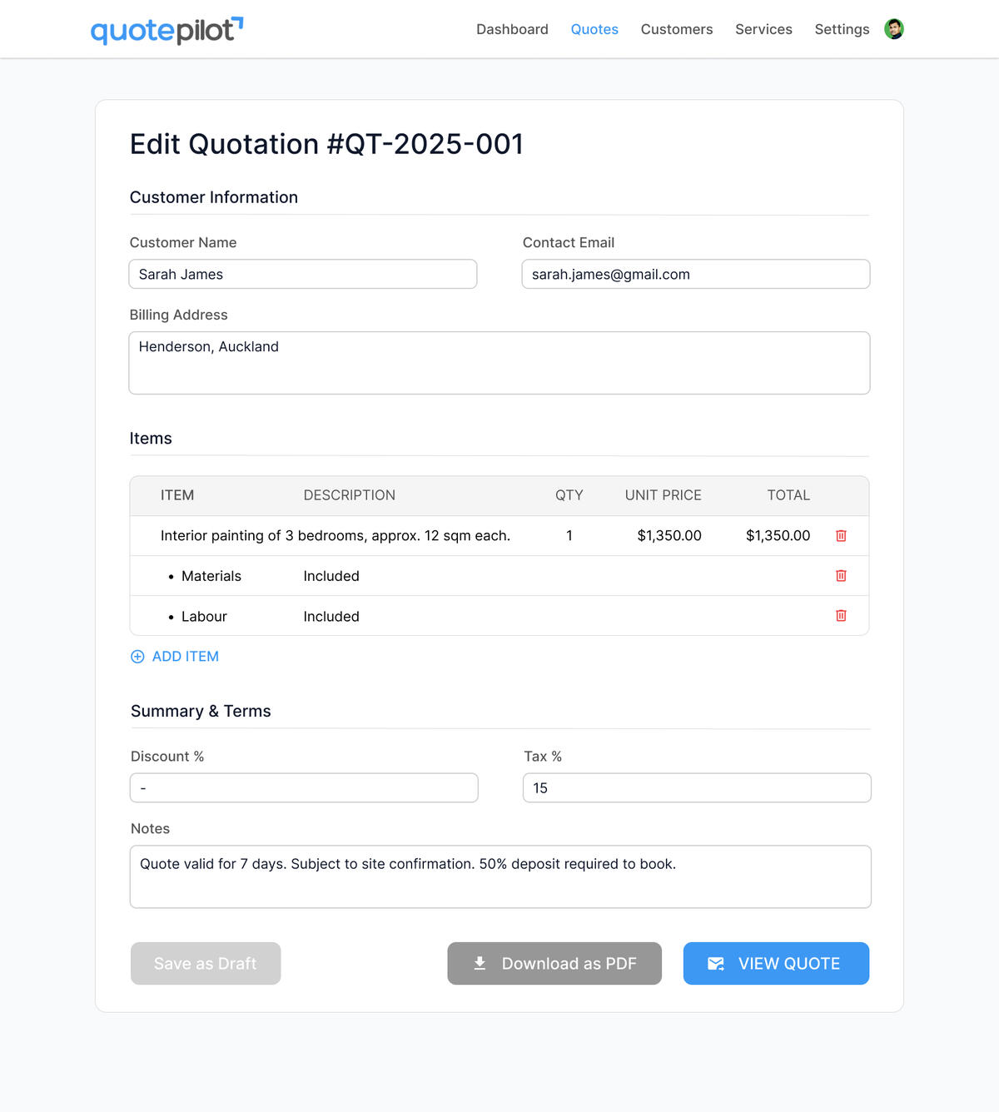Click into the Contact Email field
This screenshot has width=999, height=1112.
coord(696,274)
